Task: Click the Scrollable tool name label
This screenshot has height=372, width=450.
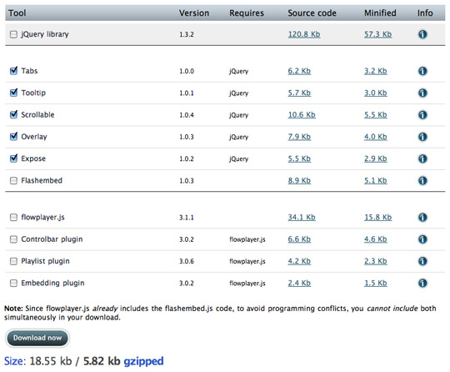Action: [x=37, y=115]
